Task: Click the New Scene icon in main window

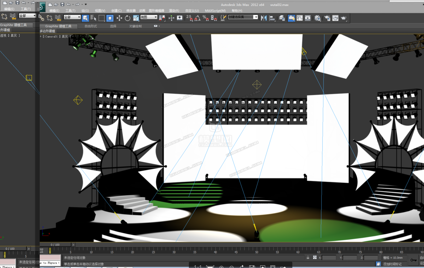Action: (50, 4)
